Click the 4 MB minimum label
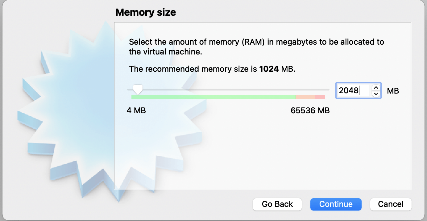This screenshot has width=427, height=221. pos(136,110)
